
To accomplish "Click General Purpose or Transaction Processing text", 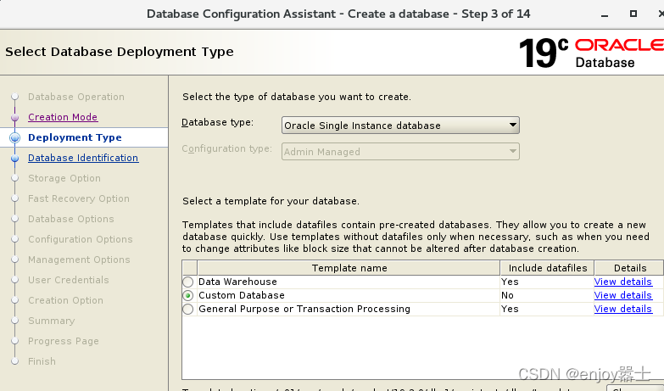I will click(x=304, y=309).
